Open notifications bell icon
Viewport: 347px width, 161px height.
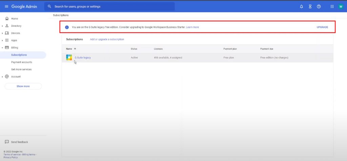[x=301, y=6]
